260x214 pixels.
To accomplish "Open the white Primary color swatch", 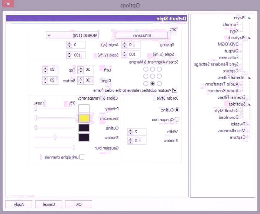I will [84, 108].
